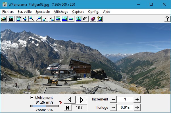Open the WPanorama title bar app icon
This screenshot has height=113, width=171.
click(5, 5)
